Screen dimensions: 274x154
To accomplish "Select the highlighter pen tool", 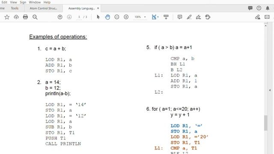I will pos(189,17).
